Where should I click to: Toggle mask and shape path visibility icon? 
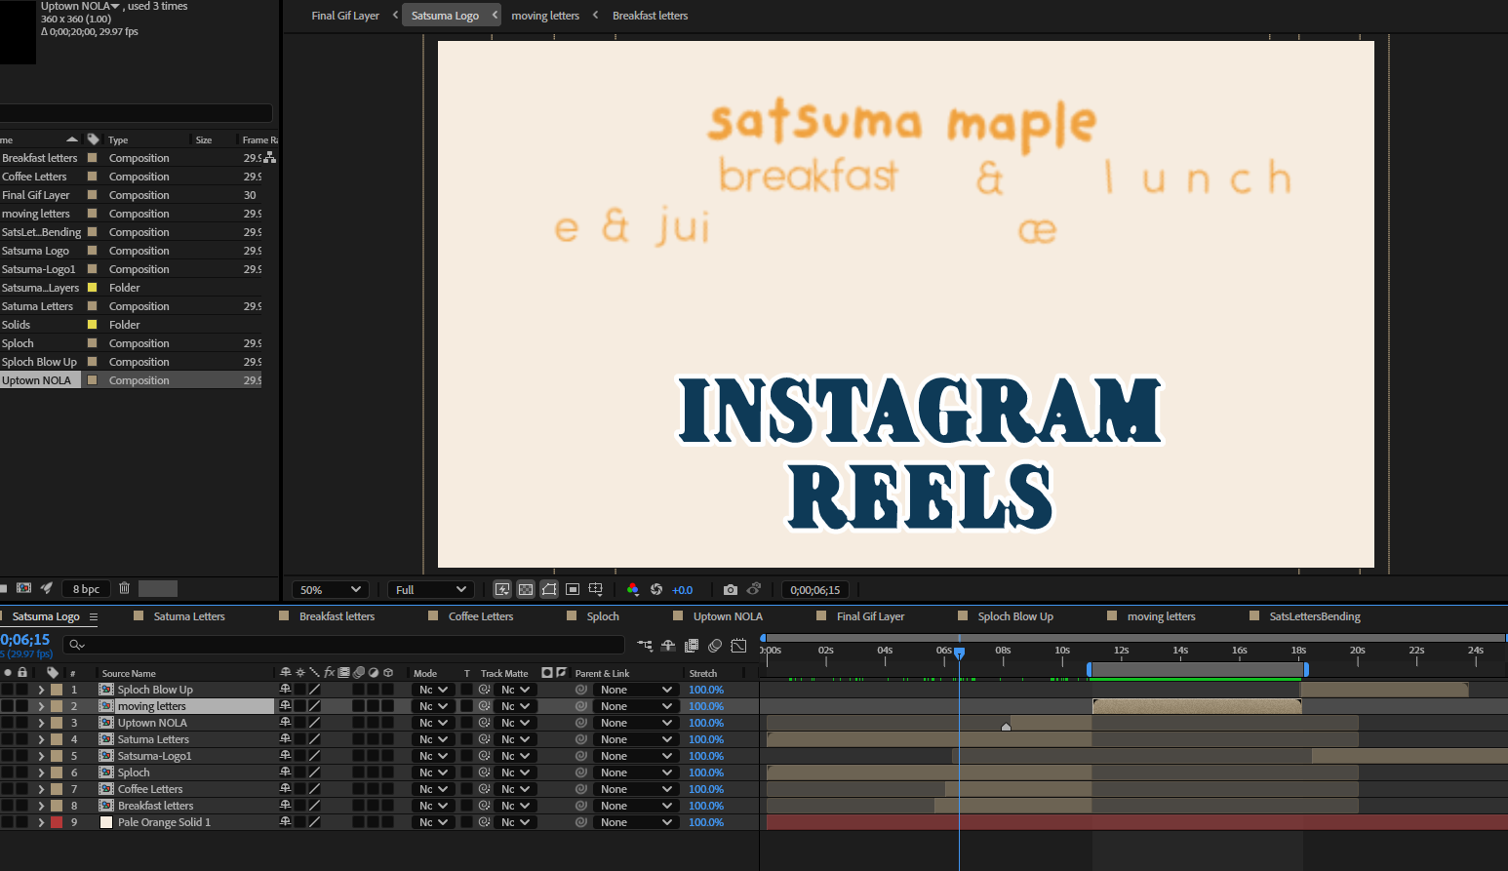[549, 589]
